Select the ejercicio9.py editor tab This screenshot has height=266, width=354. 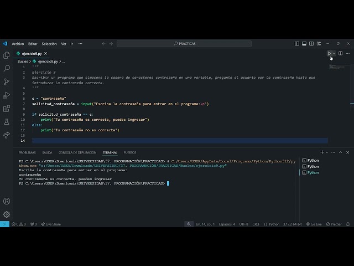pos(32,54)
